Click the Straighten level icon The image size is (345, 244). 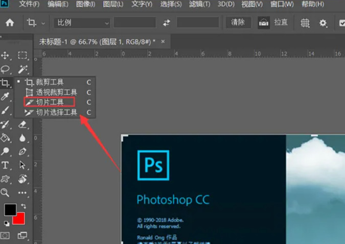(264, 22)
